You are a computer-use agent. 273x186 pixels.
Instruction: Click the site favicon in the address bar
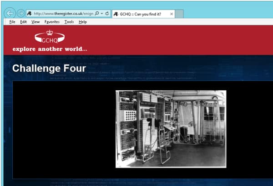[x=30, y=14]
